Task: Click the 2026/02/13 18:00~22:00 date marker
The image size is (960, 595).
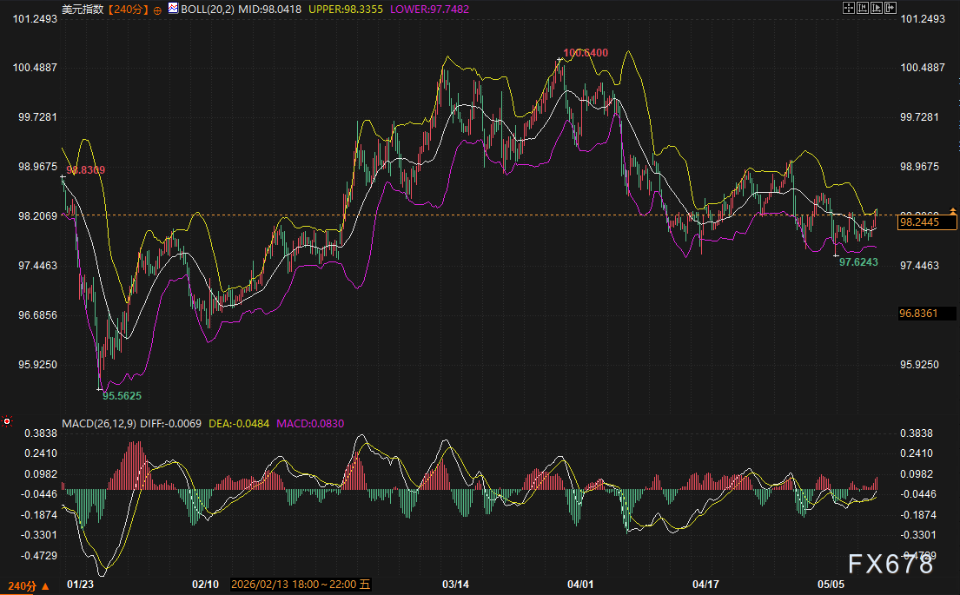Action: click(301, 584)
